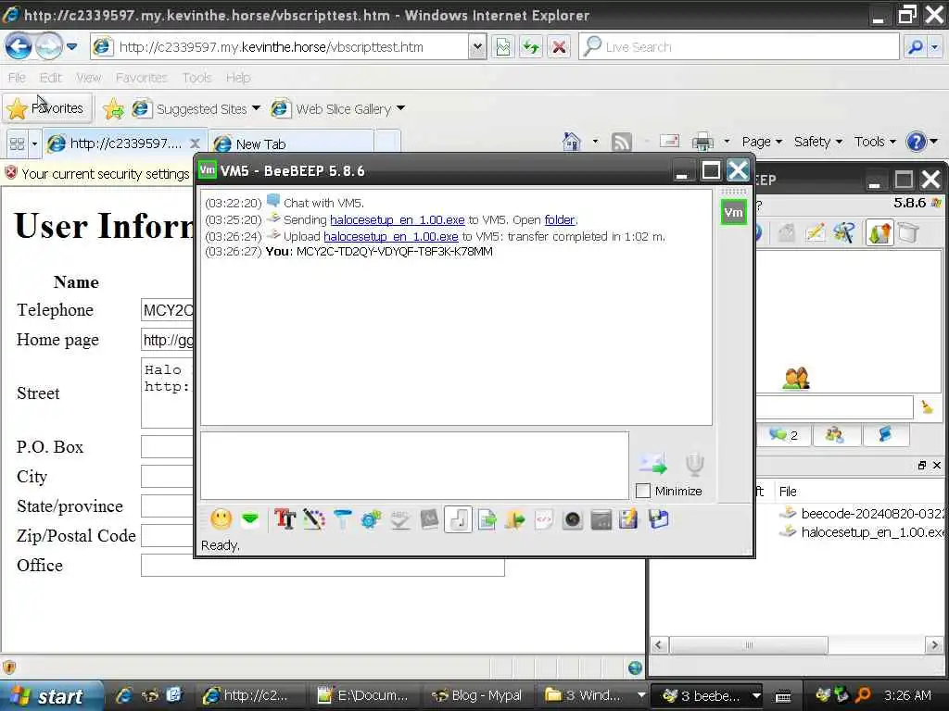Click the save chat floppy disk icon
949x711 pixels.
pos(659,519)
